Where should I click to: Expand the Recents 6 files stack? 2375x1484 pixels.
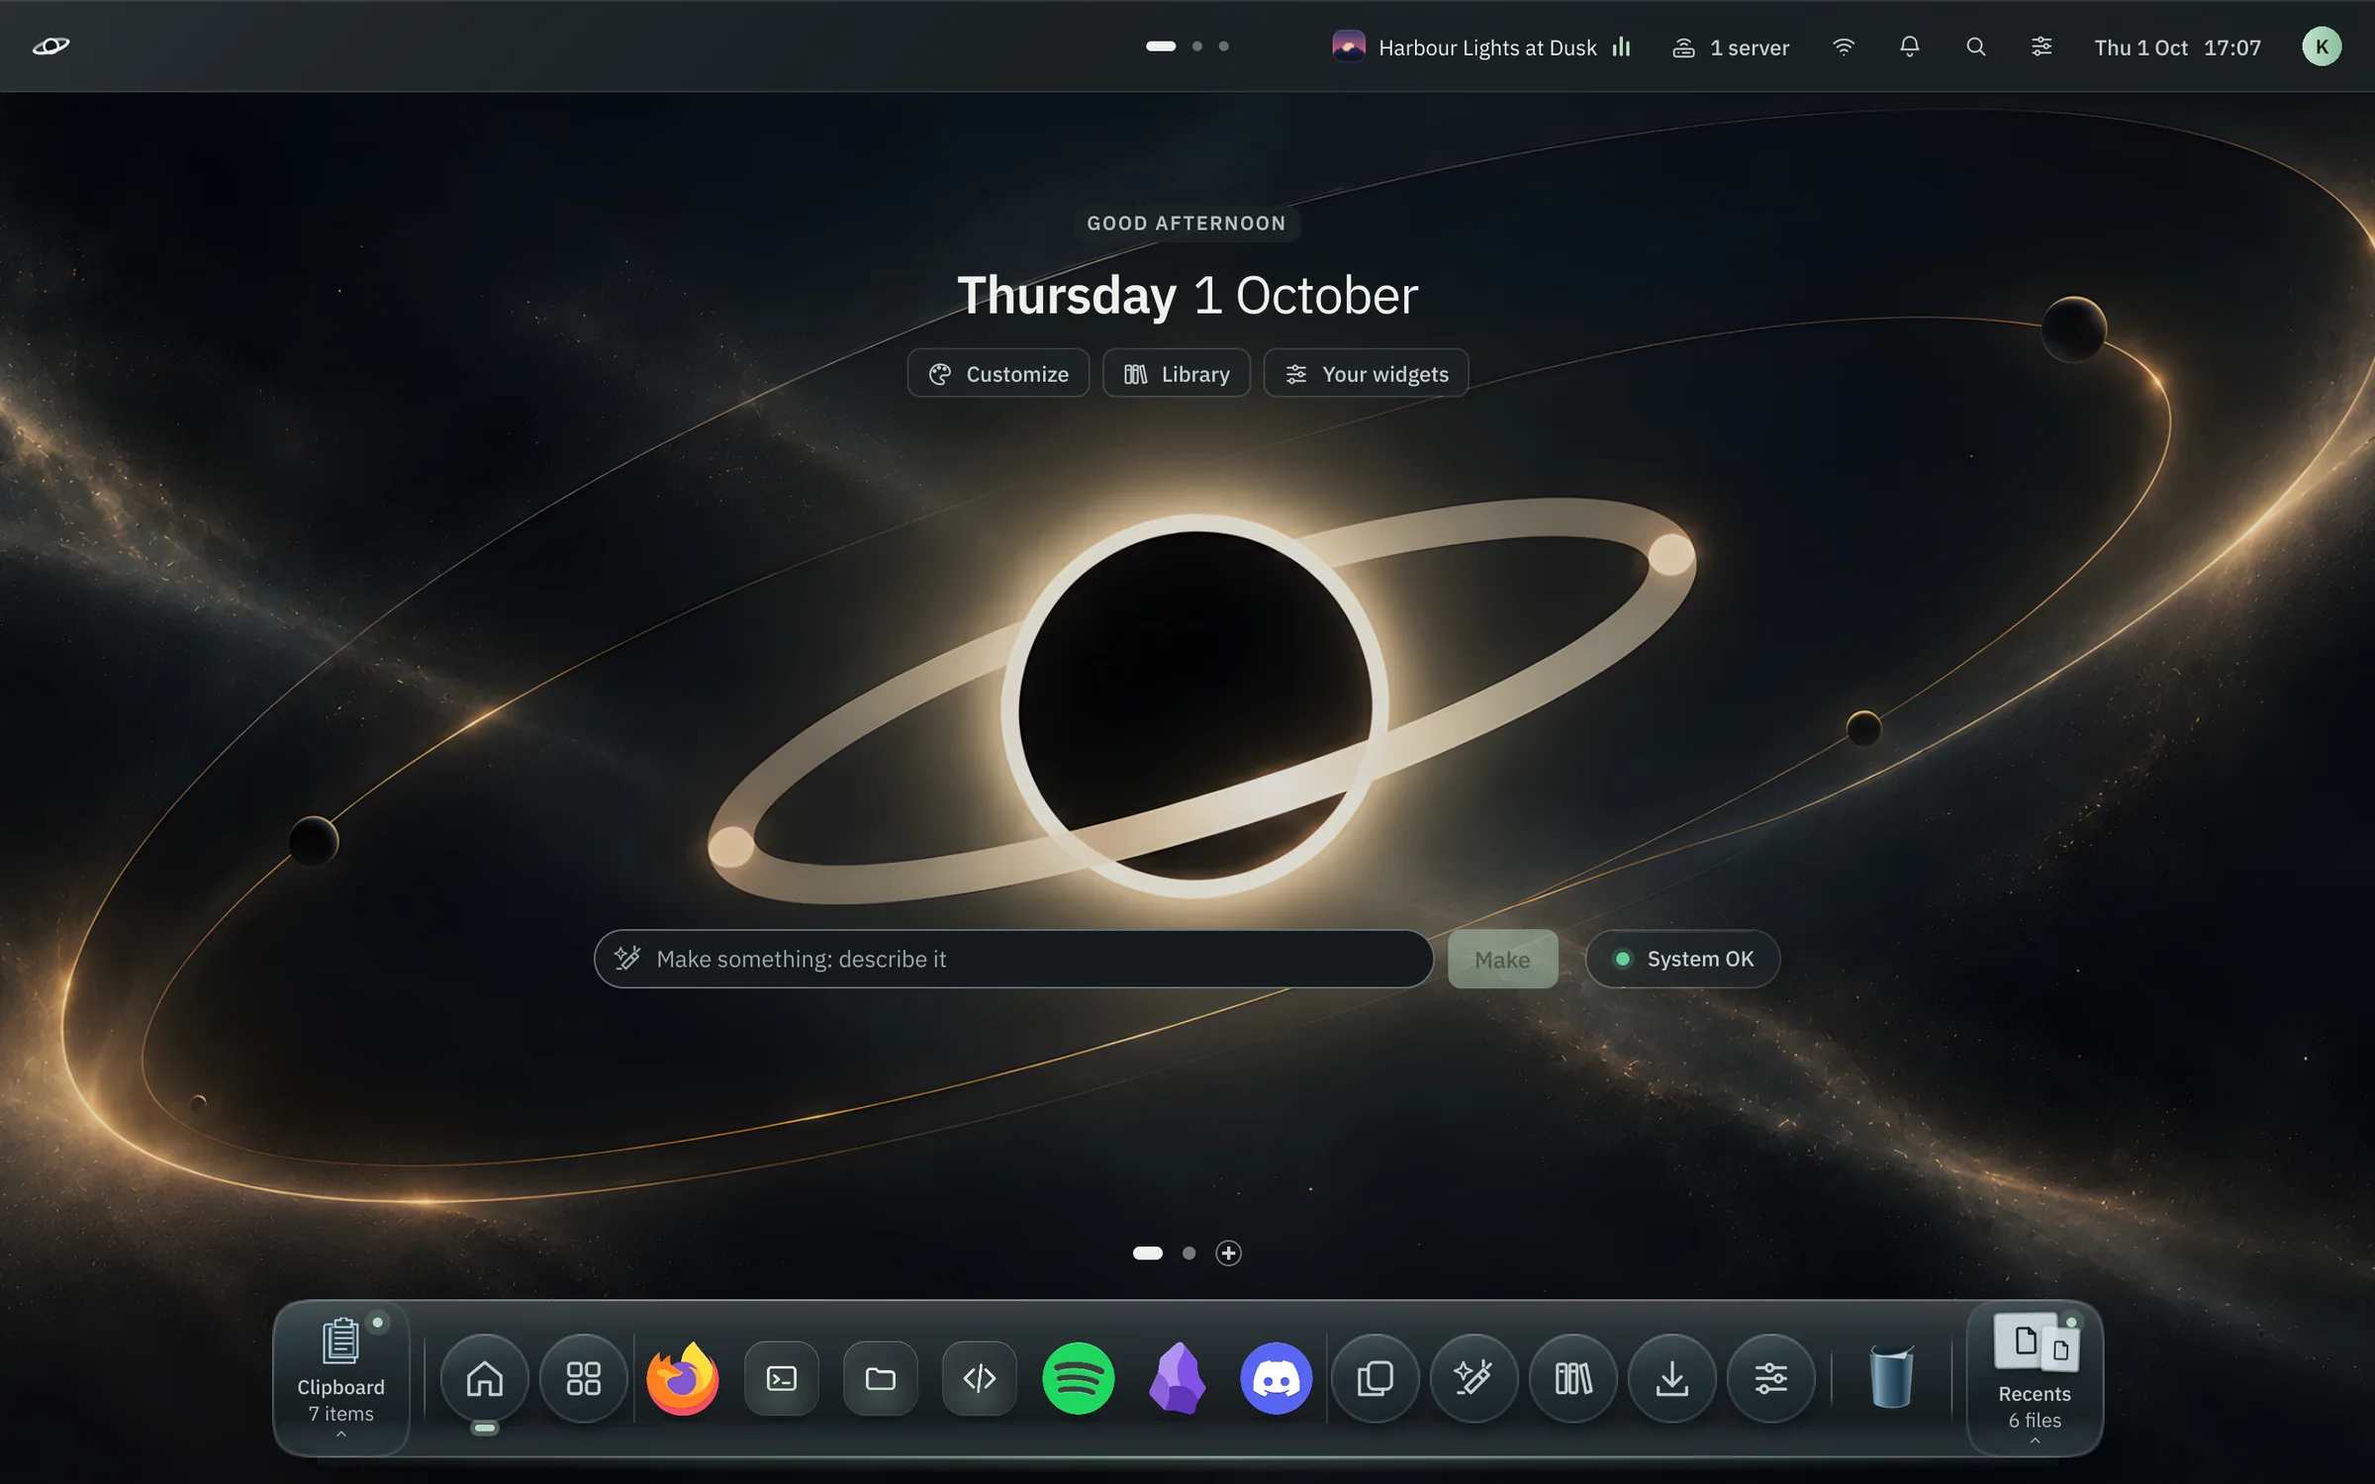pos(2034,1377)
